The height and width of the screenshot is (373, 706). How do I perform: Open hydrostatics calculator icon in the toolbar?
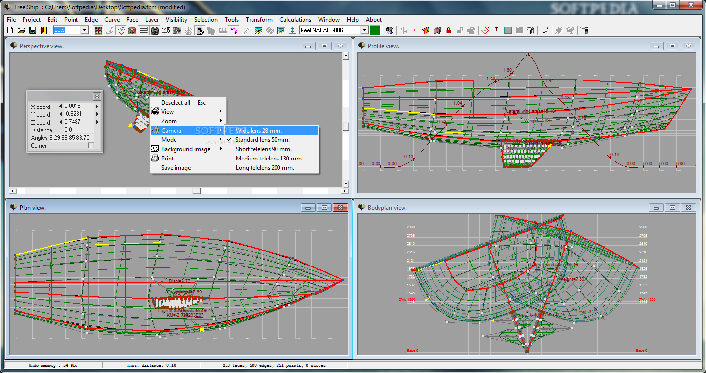point(200,30)
